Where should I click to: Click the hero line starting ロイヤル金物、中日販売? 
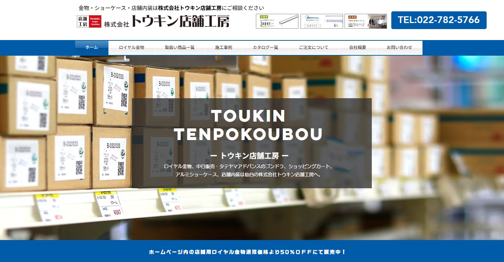point(248,166)
